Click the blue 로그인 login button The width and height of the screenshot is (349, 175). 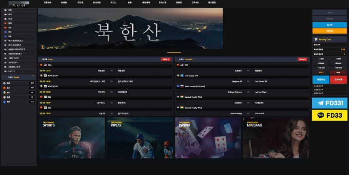coord(329,25)
